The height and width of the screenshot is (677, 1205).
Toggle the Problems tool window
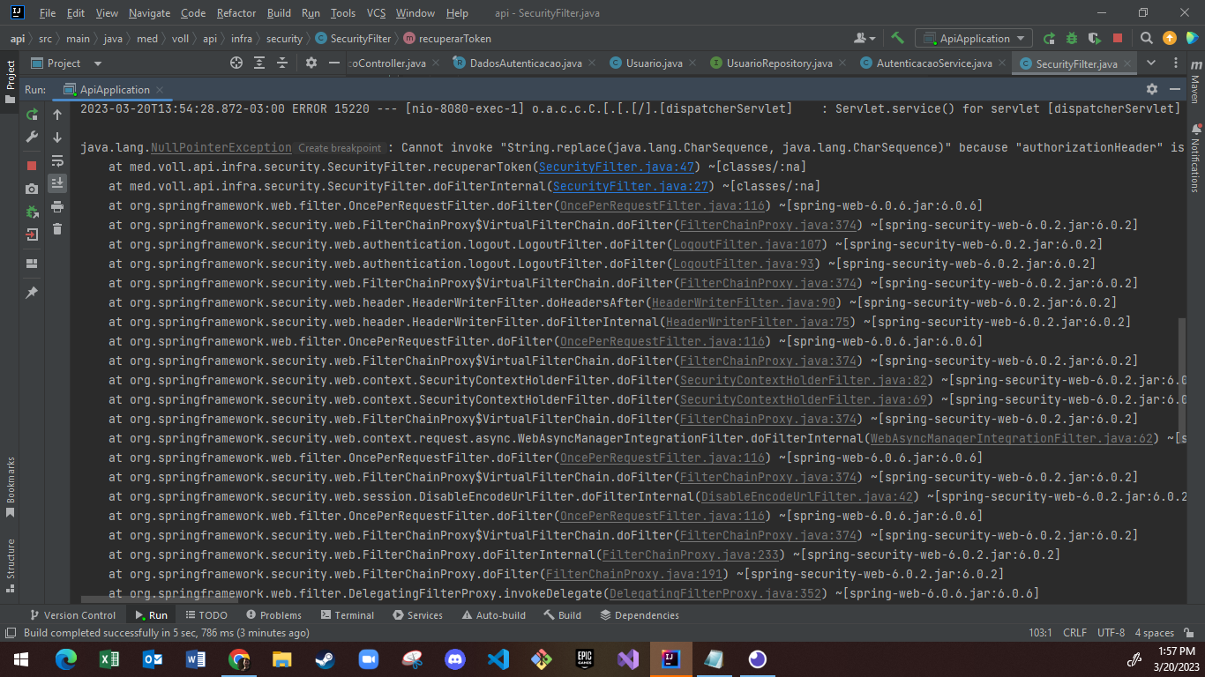click(x=273, y=615)
